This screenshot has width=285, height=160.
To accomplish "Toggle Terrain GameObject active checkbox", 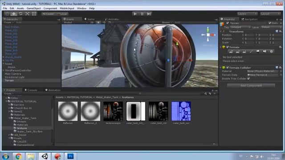I will pos(228,23).
